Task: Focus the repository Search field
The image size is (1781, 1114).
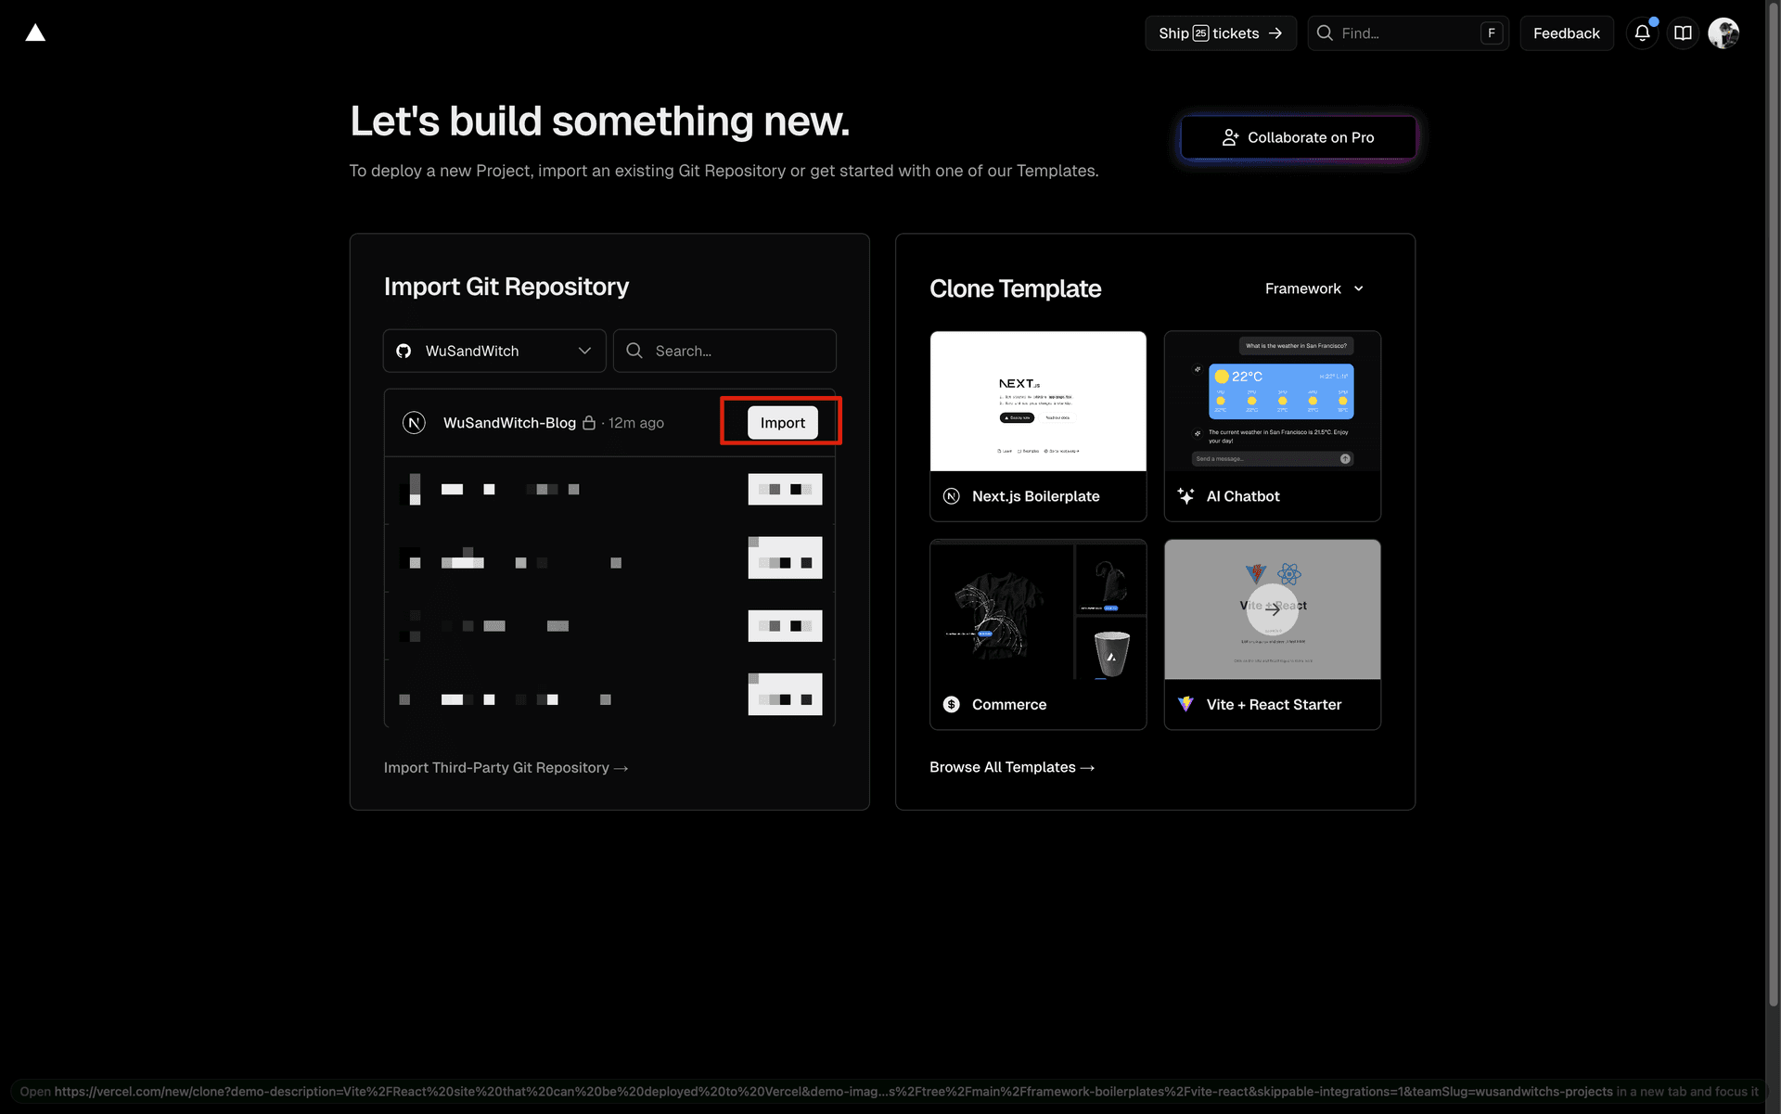Action: point(724,351)
